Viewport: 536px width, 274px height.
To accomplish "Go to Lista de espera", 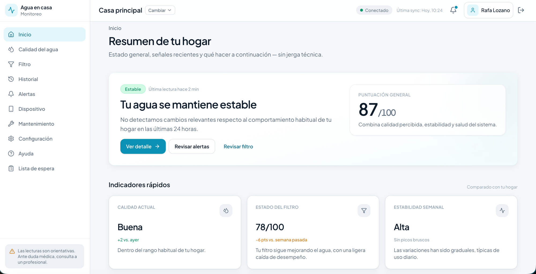I will (x=36, y=168).
